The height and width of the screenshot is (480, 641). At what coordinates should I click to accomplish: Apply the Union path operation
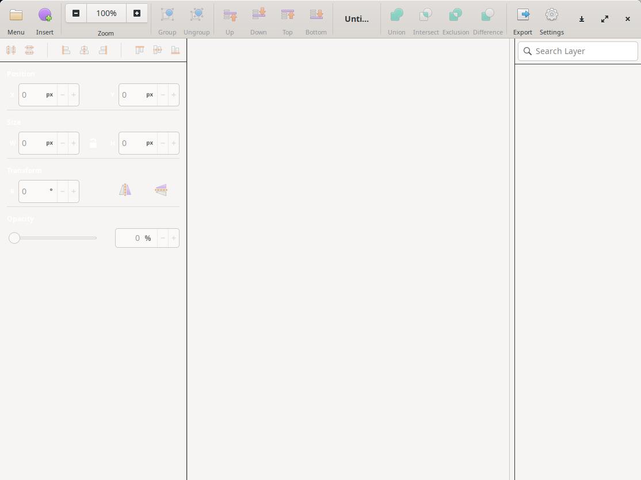(x=396, y=15)
